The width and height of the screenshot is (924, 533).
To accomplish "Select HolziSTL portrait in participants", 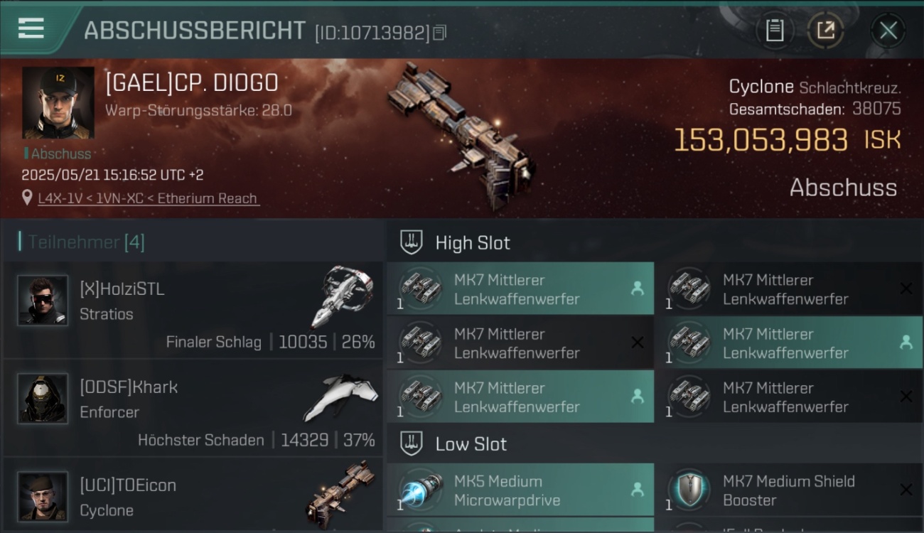I will point(43,300).
